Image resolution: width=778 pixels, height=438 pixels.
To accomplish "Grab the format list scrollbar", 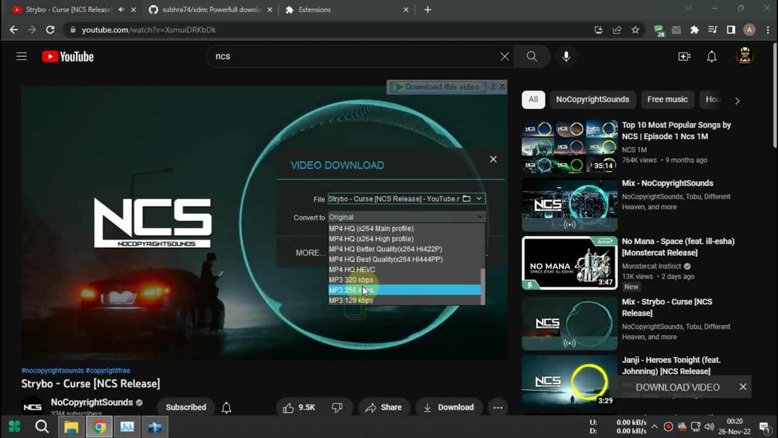I will click(483, 286).
